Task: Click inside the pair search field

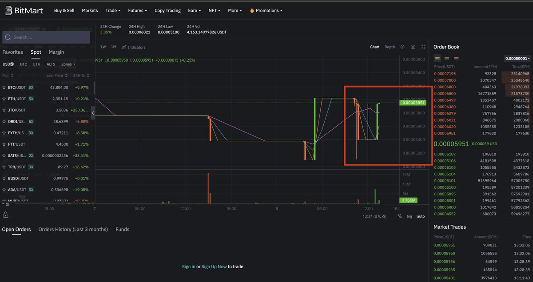Action: point(46,37)
